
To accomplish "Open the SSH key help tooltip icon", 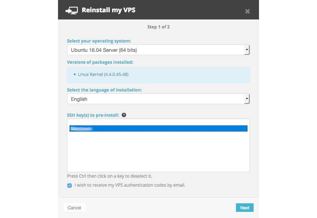I will [124, 115].
